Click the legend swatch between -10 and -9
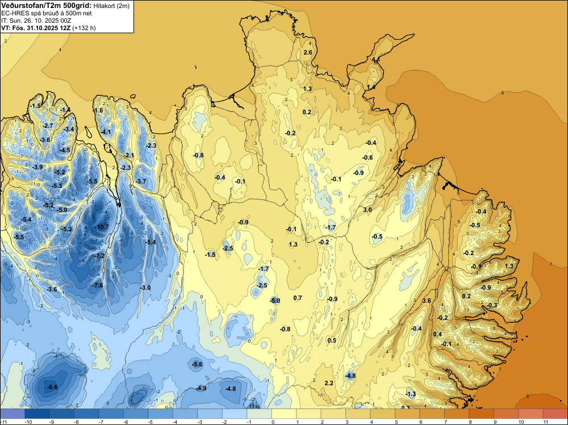Image resolution: width=568 pixels, height=425 pixels. 37,414
